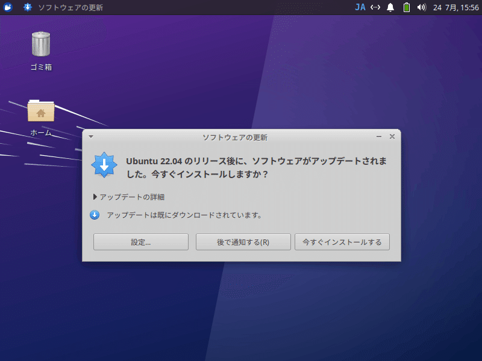Switch the JA keyboard layout indicator

(360, 7)
